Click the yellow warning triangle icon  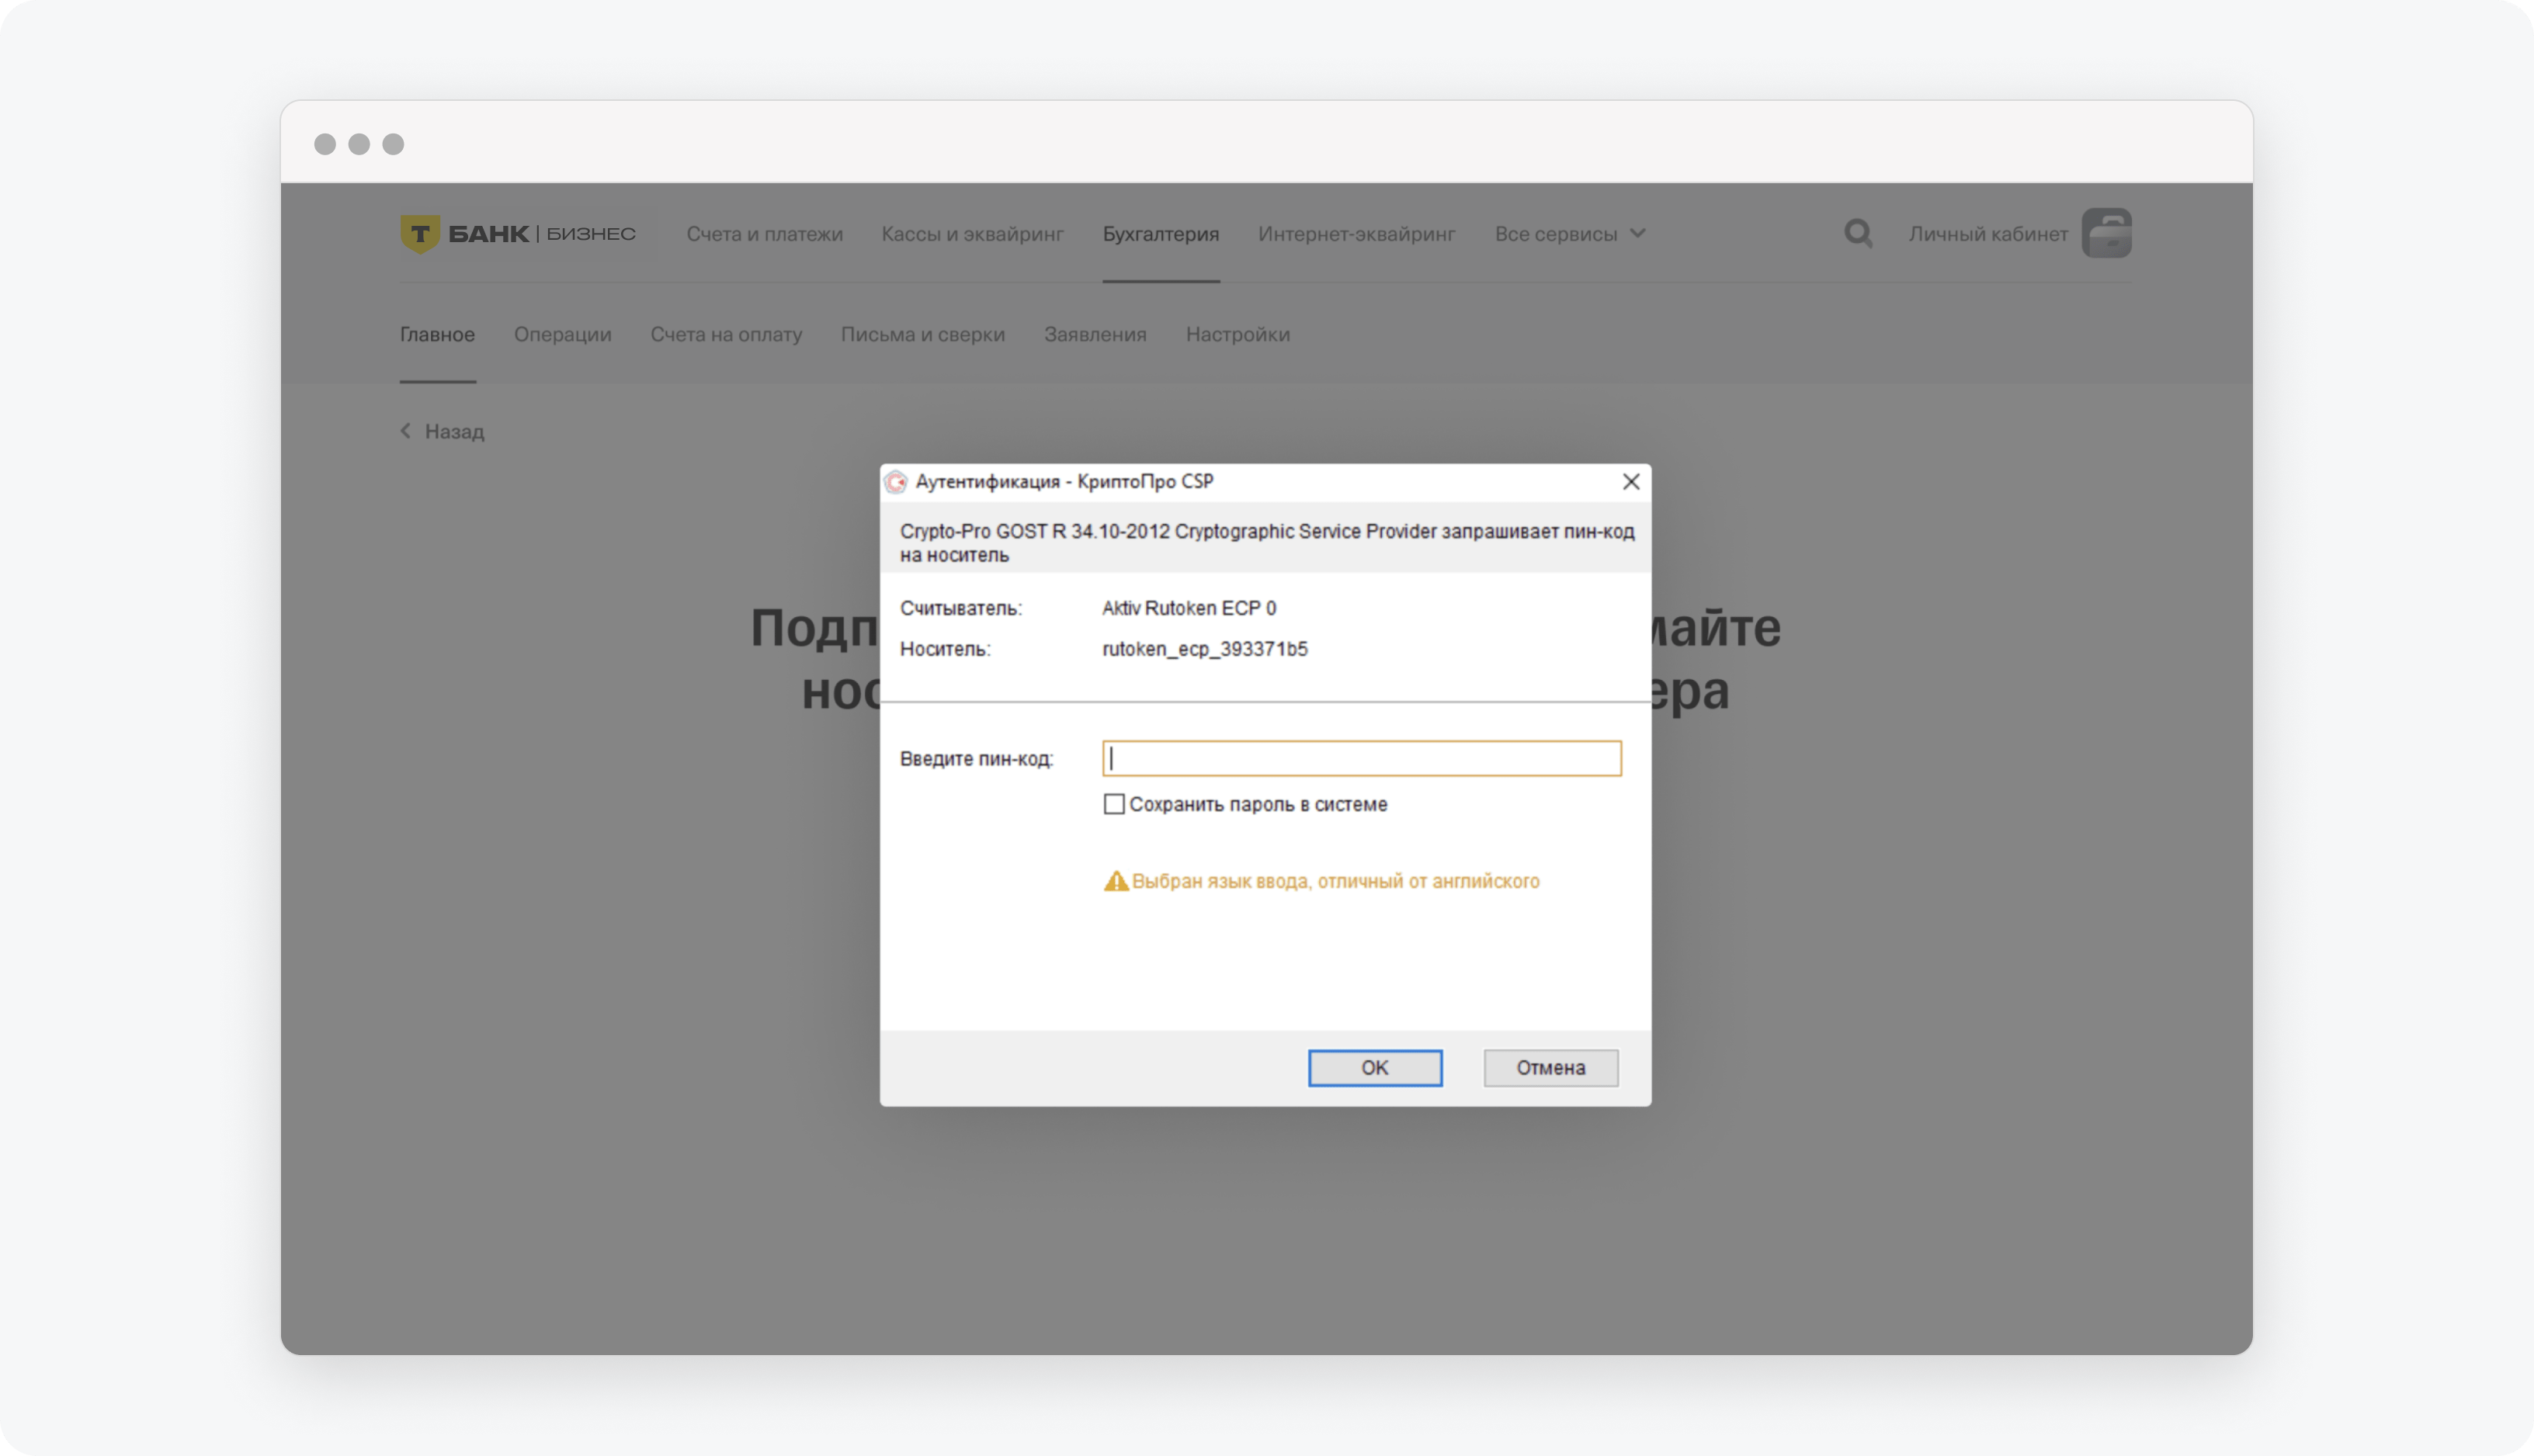(1115, 881)
